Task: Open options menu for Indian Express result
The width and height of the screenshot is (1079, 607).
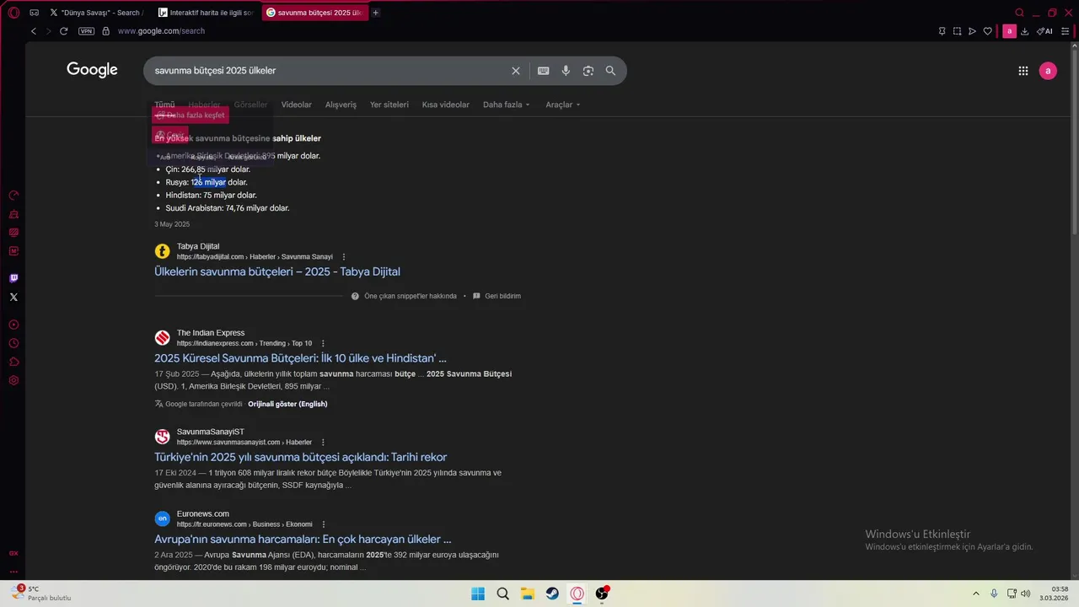Action: pyautogui.click(x=323, y=344)
